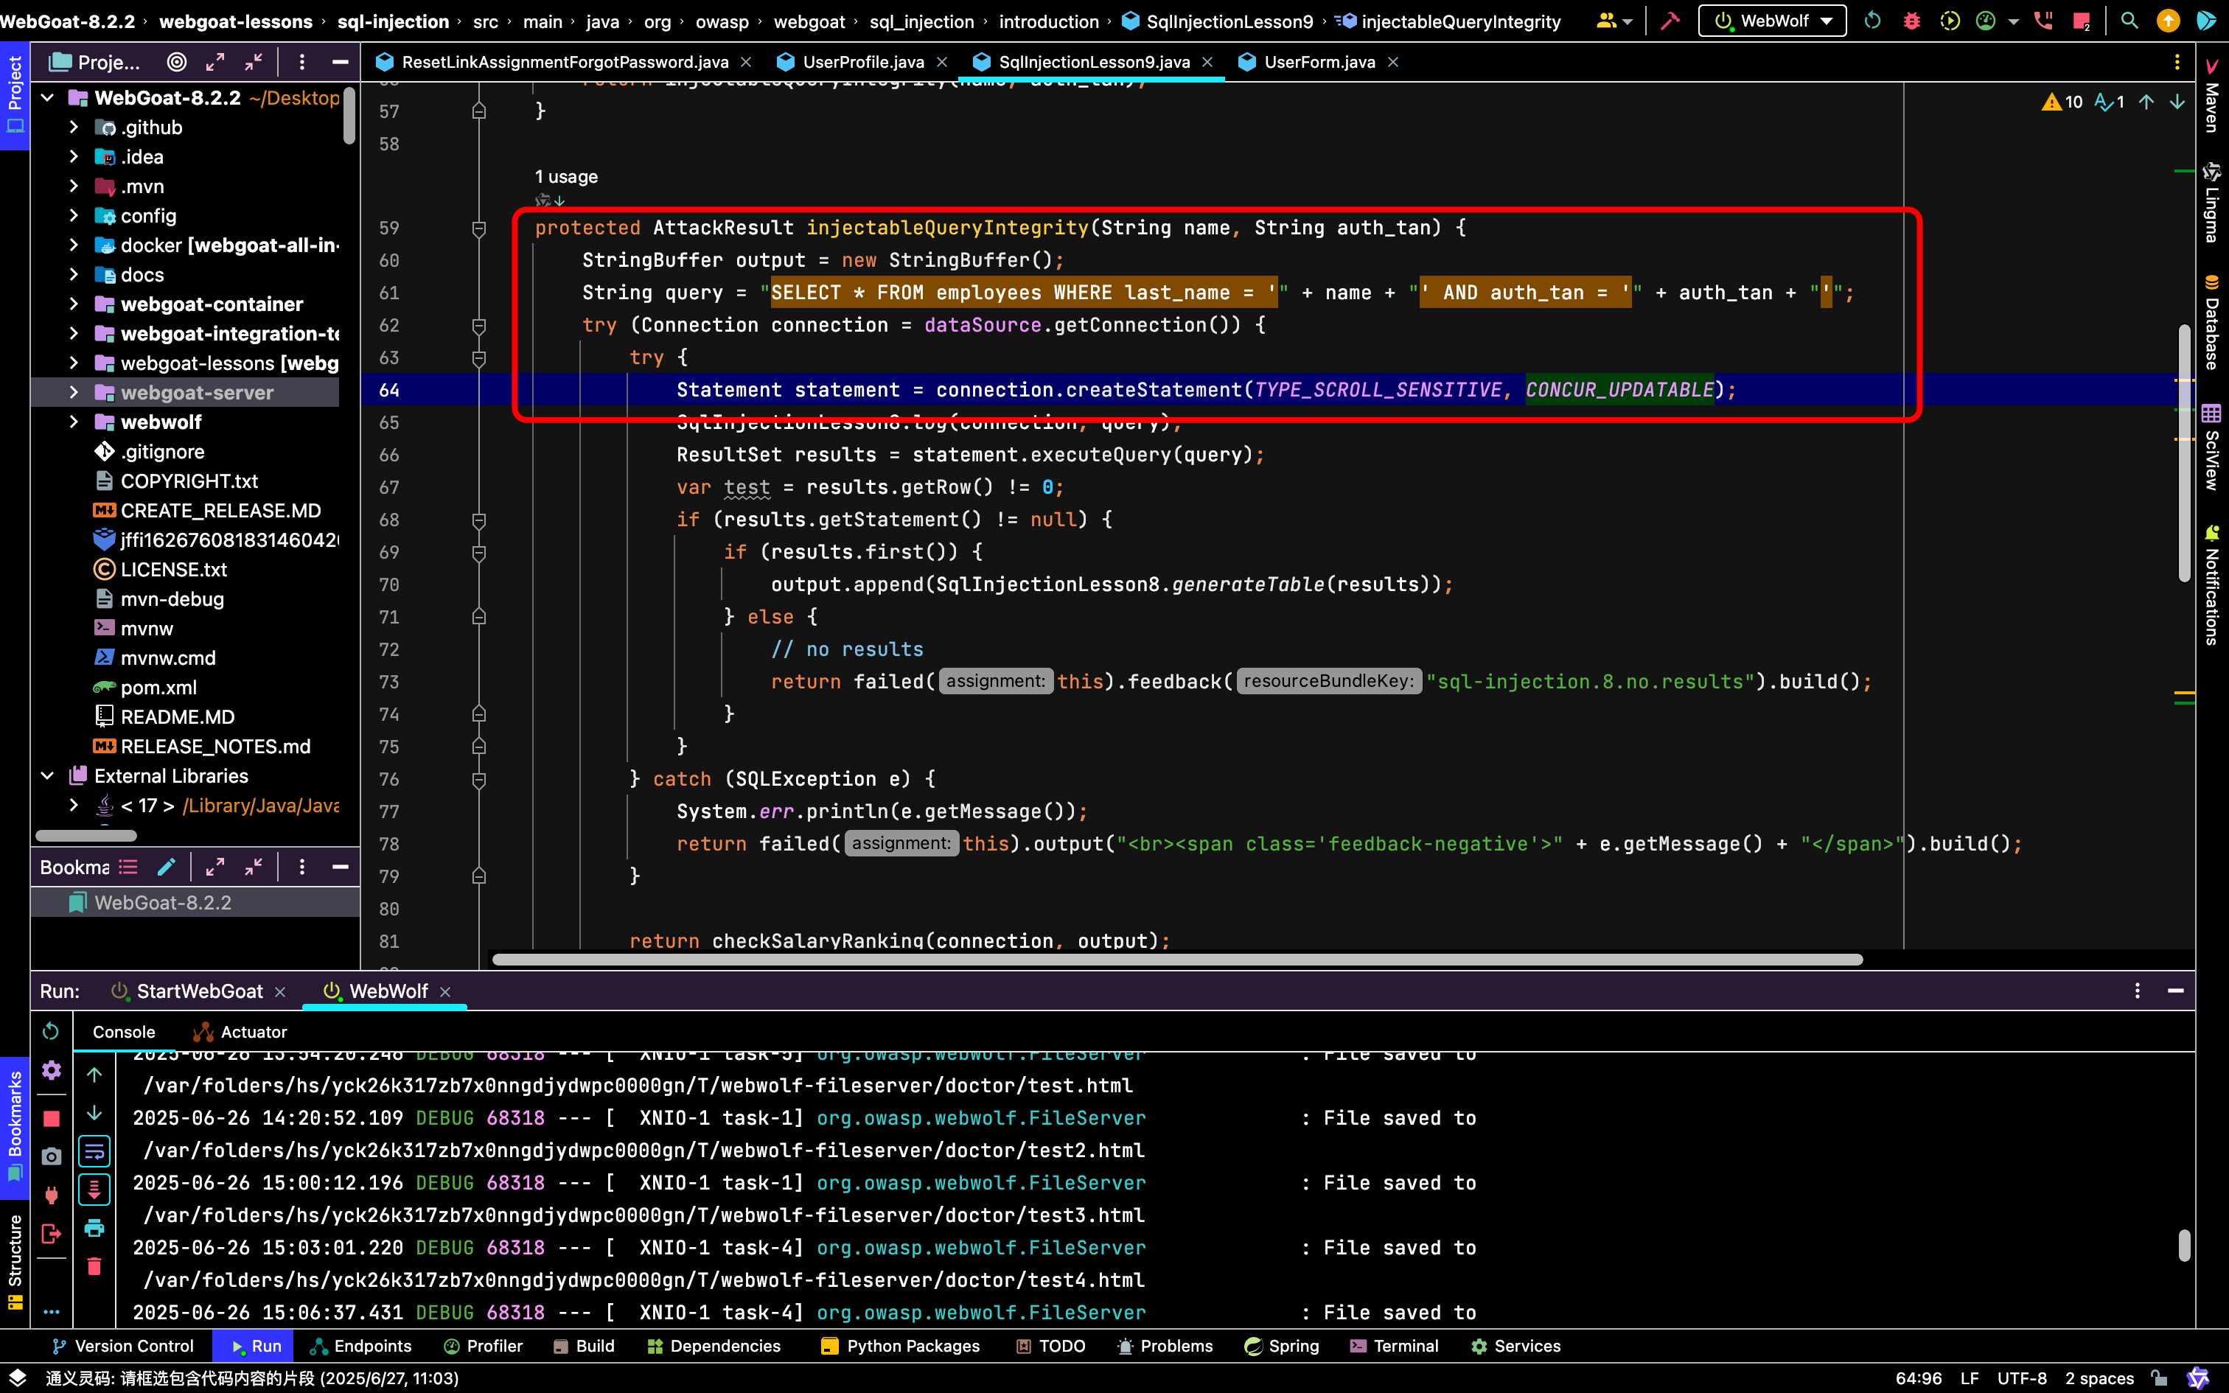Select the pom.xml file
Screen dimensions: 2229x1393
click(x=158, y=687)
